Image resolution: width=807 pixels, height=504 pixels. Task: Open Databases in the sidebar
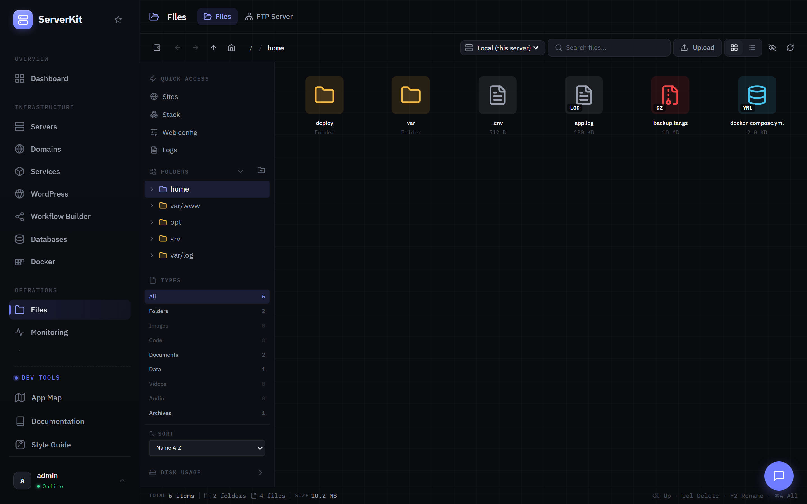70,239
